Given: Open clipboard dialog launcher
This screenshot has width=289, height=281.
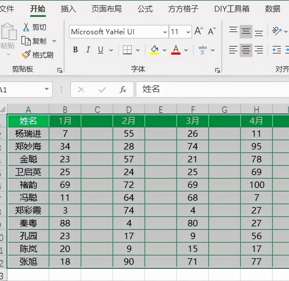Looking at the screenshot, I should click(59, 70).
